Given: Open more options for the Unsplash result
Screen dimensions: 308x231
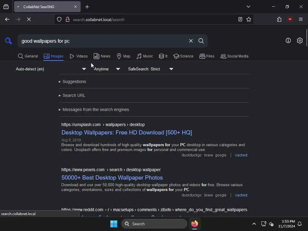Looking at the screenshot, I should click(x=231, y=155).
